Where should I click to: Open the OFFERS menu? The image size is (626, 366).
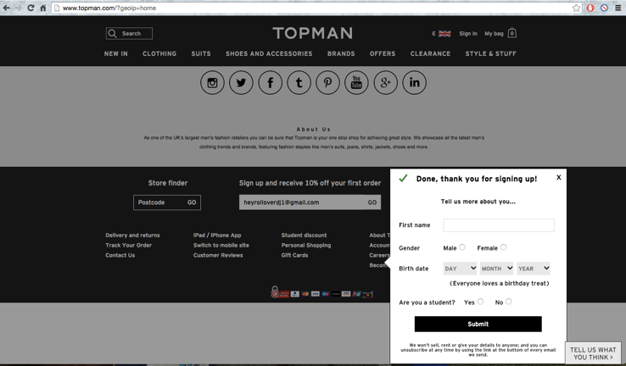383,54
